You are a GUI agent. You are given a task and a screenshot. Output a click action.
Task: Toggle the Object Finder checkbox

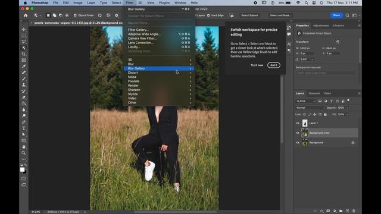tap(75, 15)
